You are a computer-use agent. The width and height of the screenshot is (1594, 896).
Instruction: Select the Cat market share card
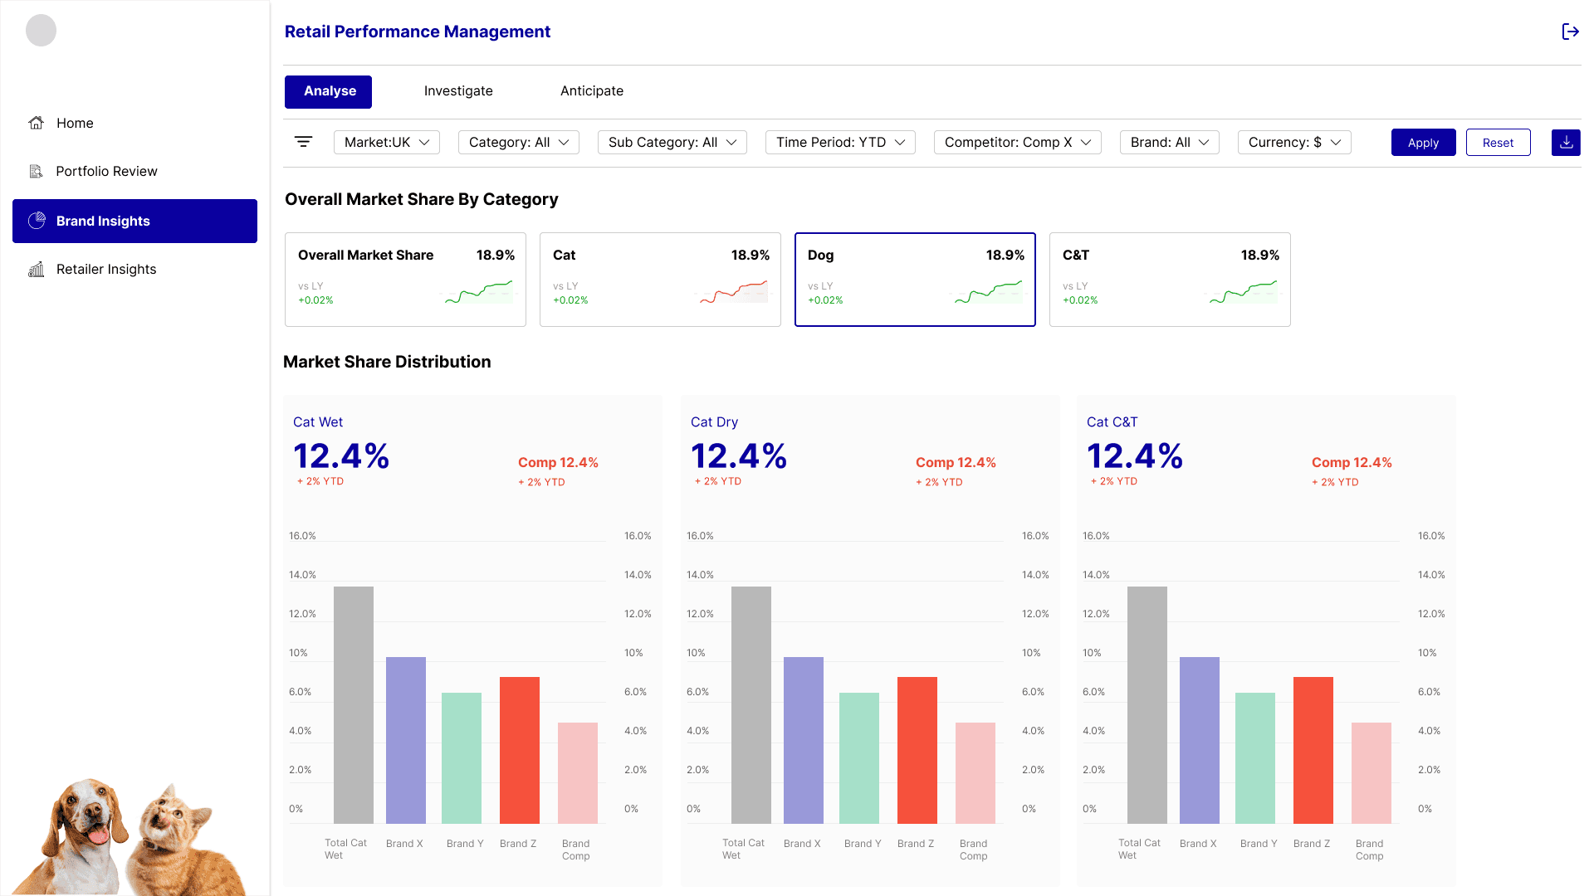pyautogui.click(x=660, y=280)
